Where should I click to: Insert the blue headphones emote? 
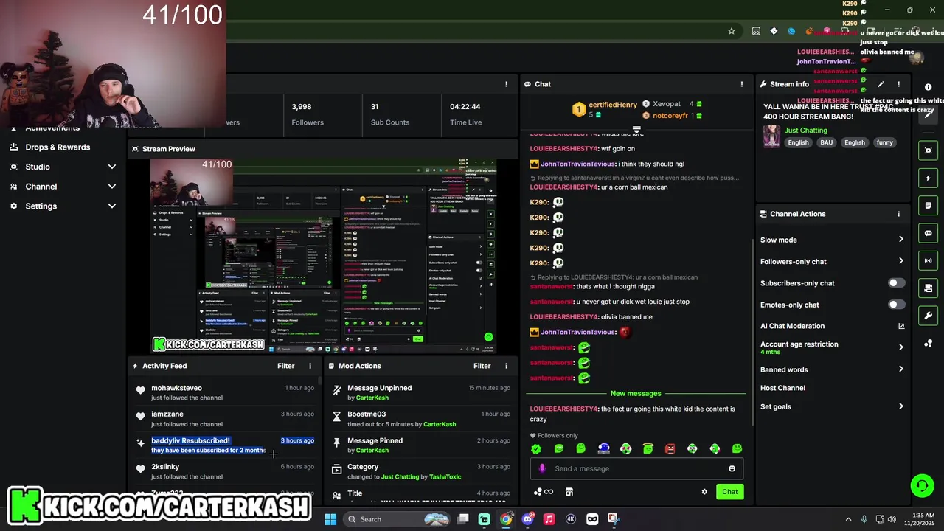pos(603,448)
